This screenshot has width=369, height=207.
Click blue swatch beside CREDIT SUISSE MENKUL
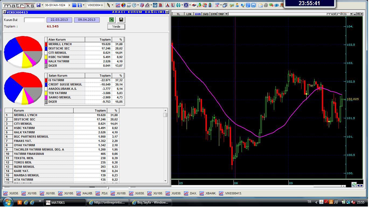pyautogui.click(x=46, y=84)
